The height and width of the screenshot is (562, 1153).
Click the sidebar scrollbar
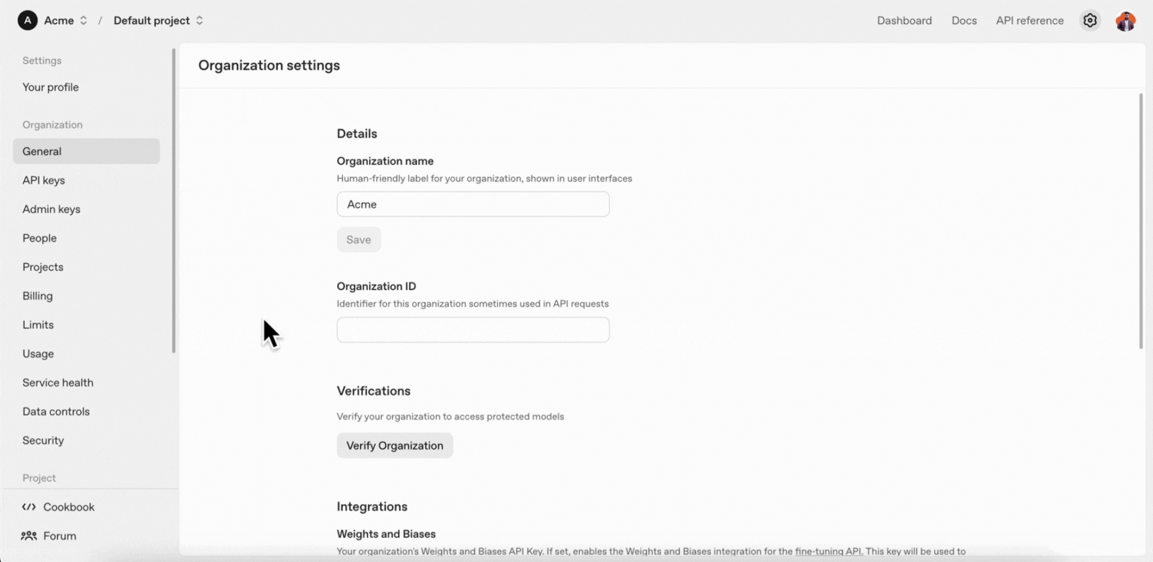click(173, 201)
